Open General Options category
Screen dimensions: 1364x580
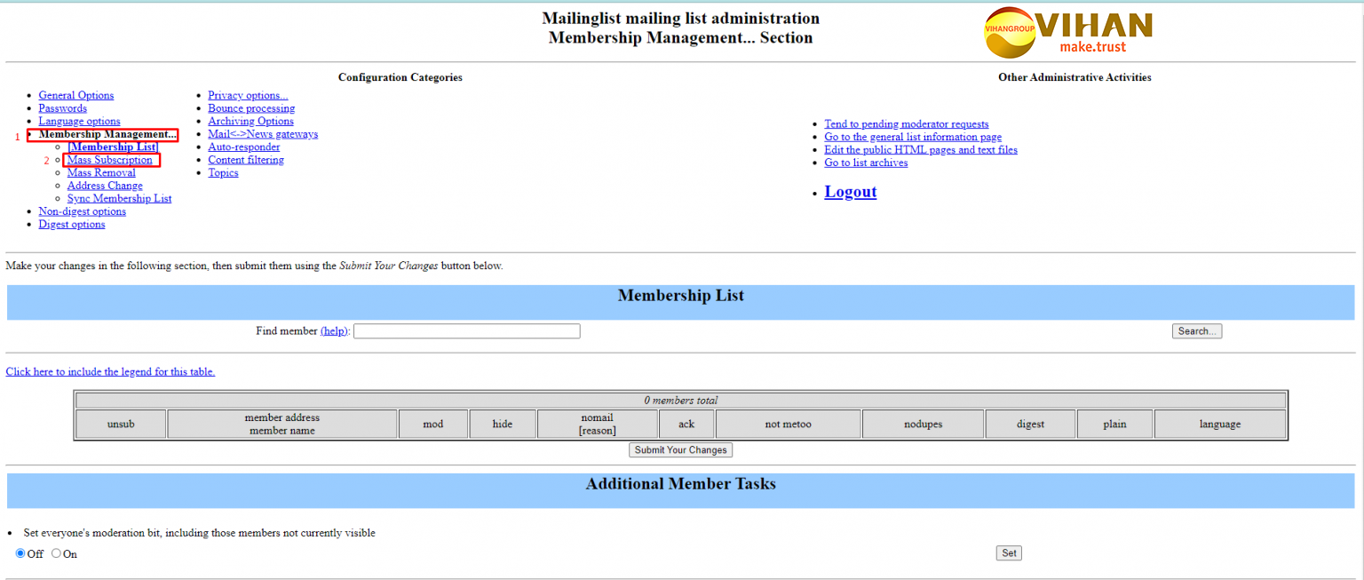[x=75, y=96]
